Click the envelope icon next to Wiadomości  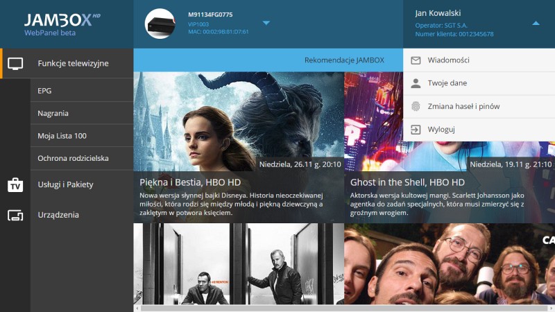[416, 60]
